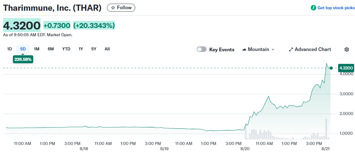Screen dimensions: 355x153
Task: Click the chart settings gear icon
Action: (346, 49)
